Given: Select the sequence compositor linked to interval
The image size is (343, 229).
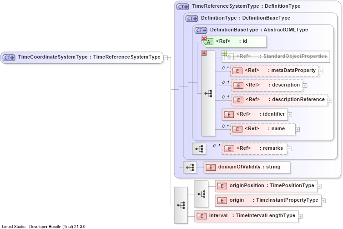Looking at the screenshot, I should click(x=181, y=205).
